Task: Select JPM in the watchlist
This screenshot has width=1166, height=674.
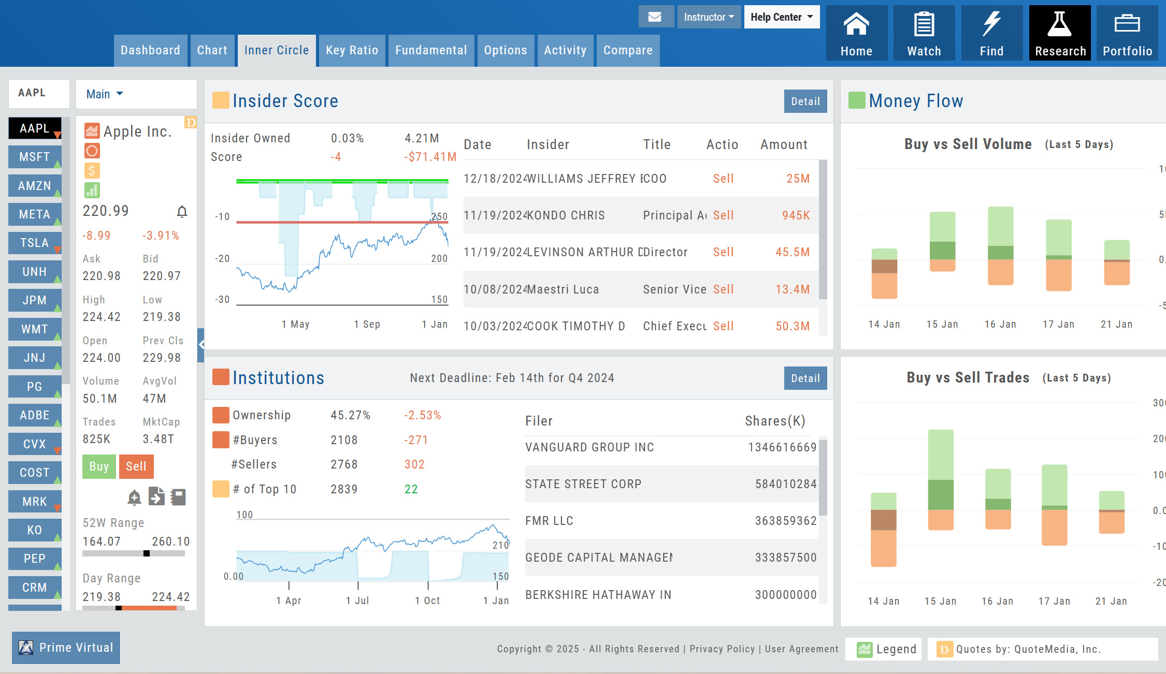Action: [35, 300]
